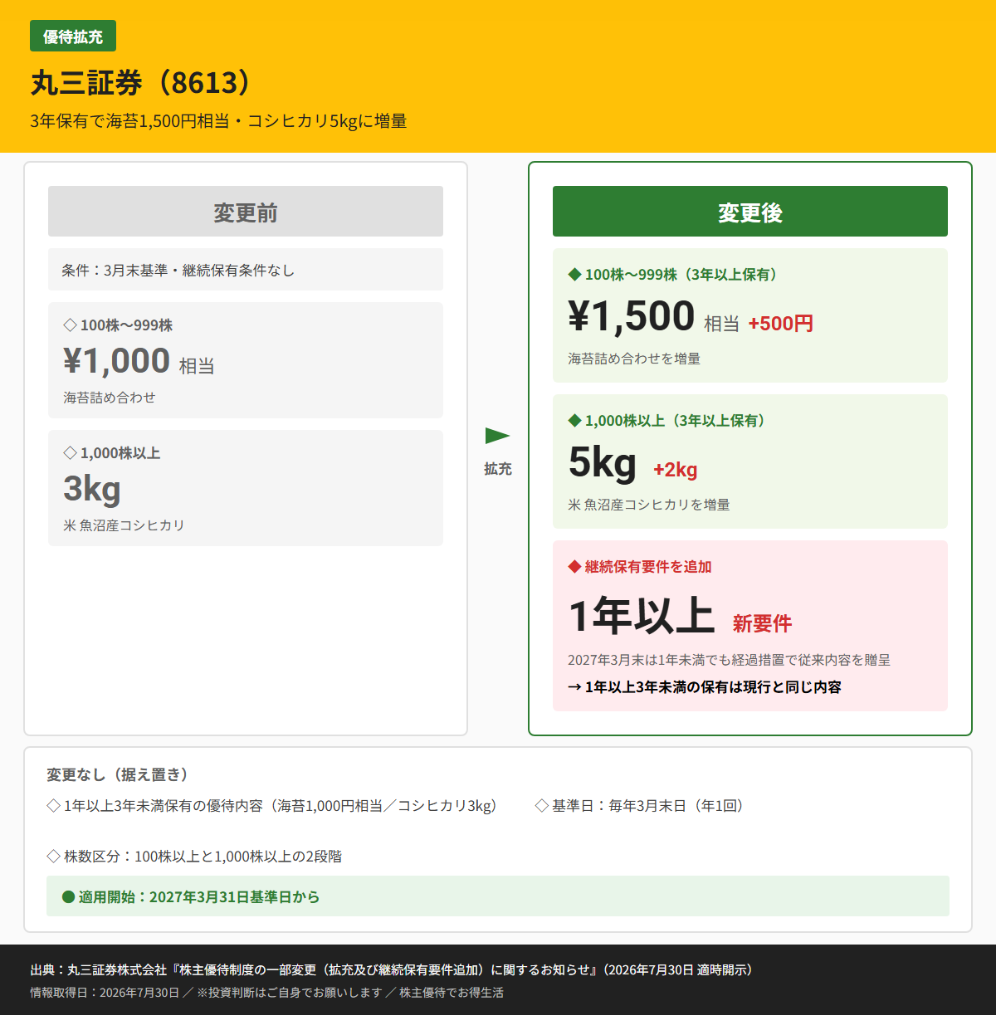The width and height of the screenshot is (996, 1035).
Task: Click 出典：丸三証券株式会社 source line
Action: coord(391,969)
